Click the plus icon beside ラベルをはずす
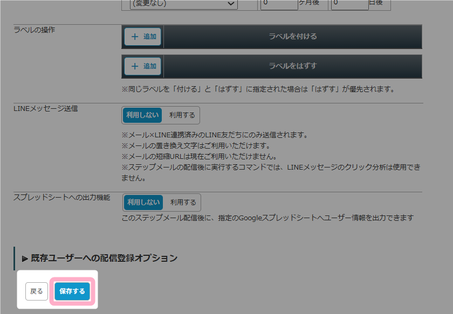 click(134, 66)
